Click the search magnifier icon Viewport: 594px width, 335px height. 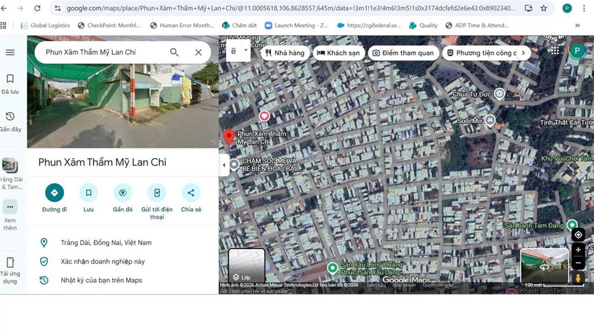(174, 52)
